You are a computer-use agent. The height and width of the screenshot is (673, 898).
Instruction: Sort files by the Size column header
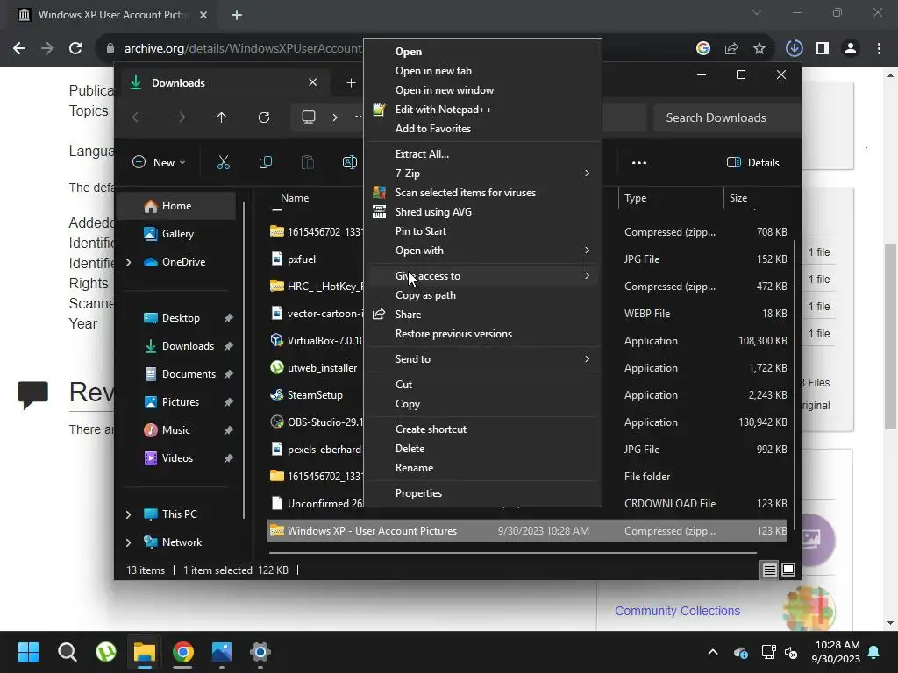point(738,198)
